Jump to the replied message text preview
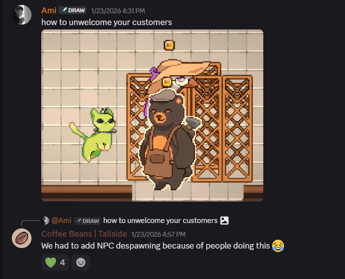This screenshot has height=279, width=345. coord(160,221)
